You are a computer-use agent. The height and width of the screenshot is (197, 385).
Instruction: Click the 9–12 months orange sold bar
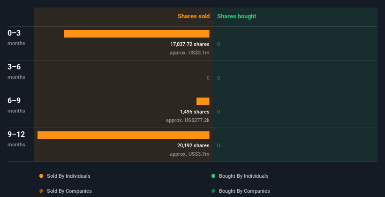123,135
